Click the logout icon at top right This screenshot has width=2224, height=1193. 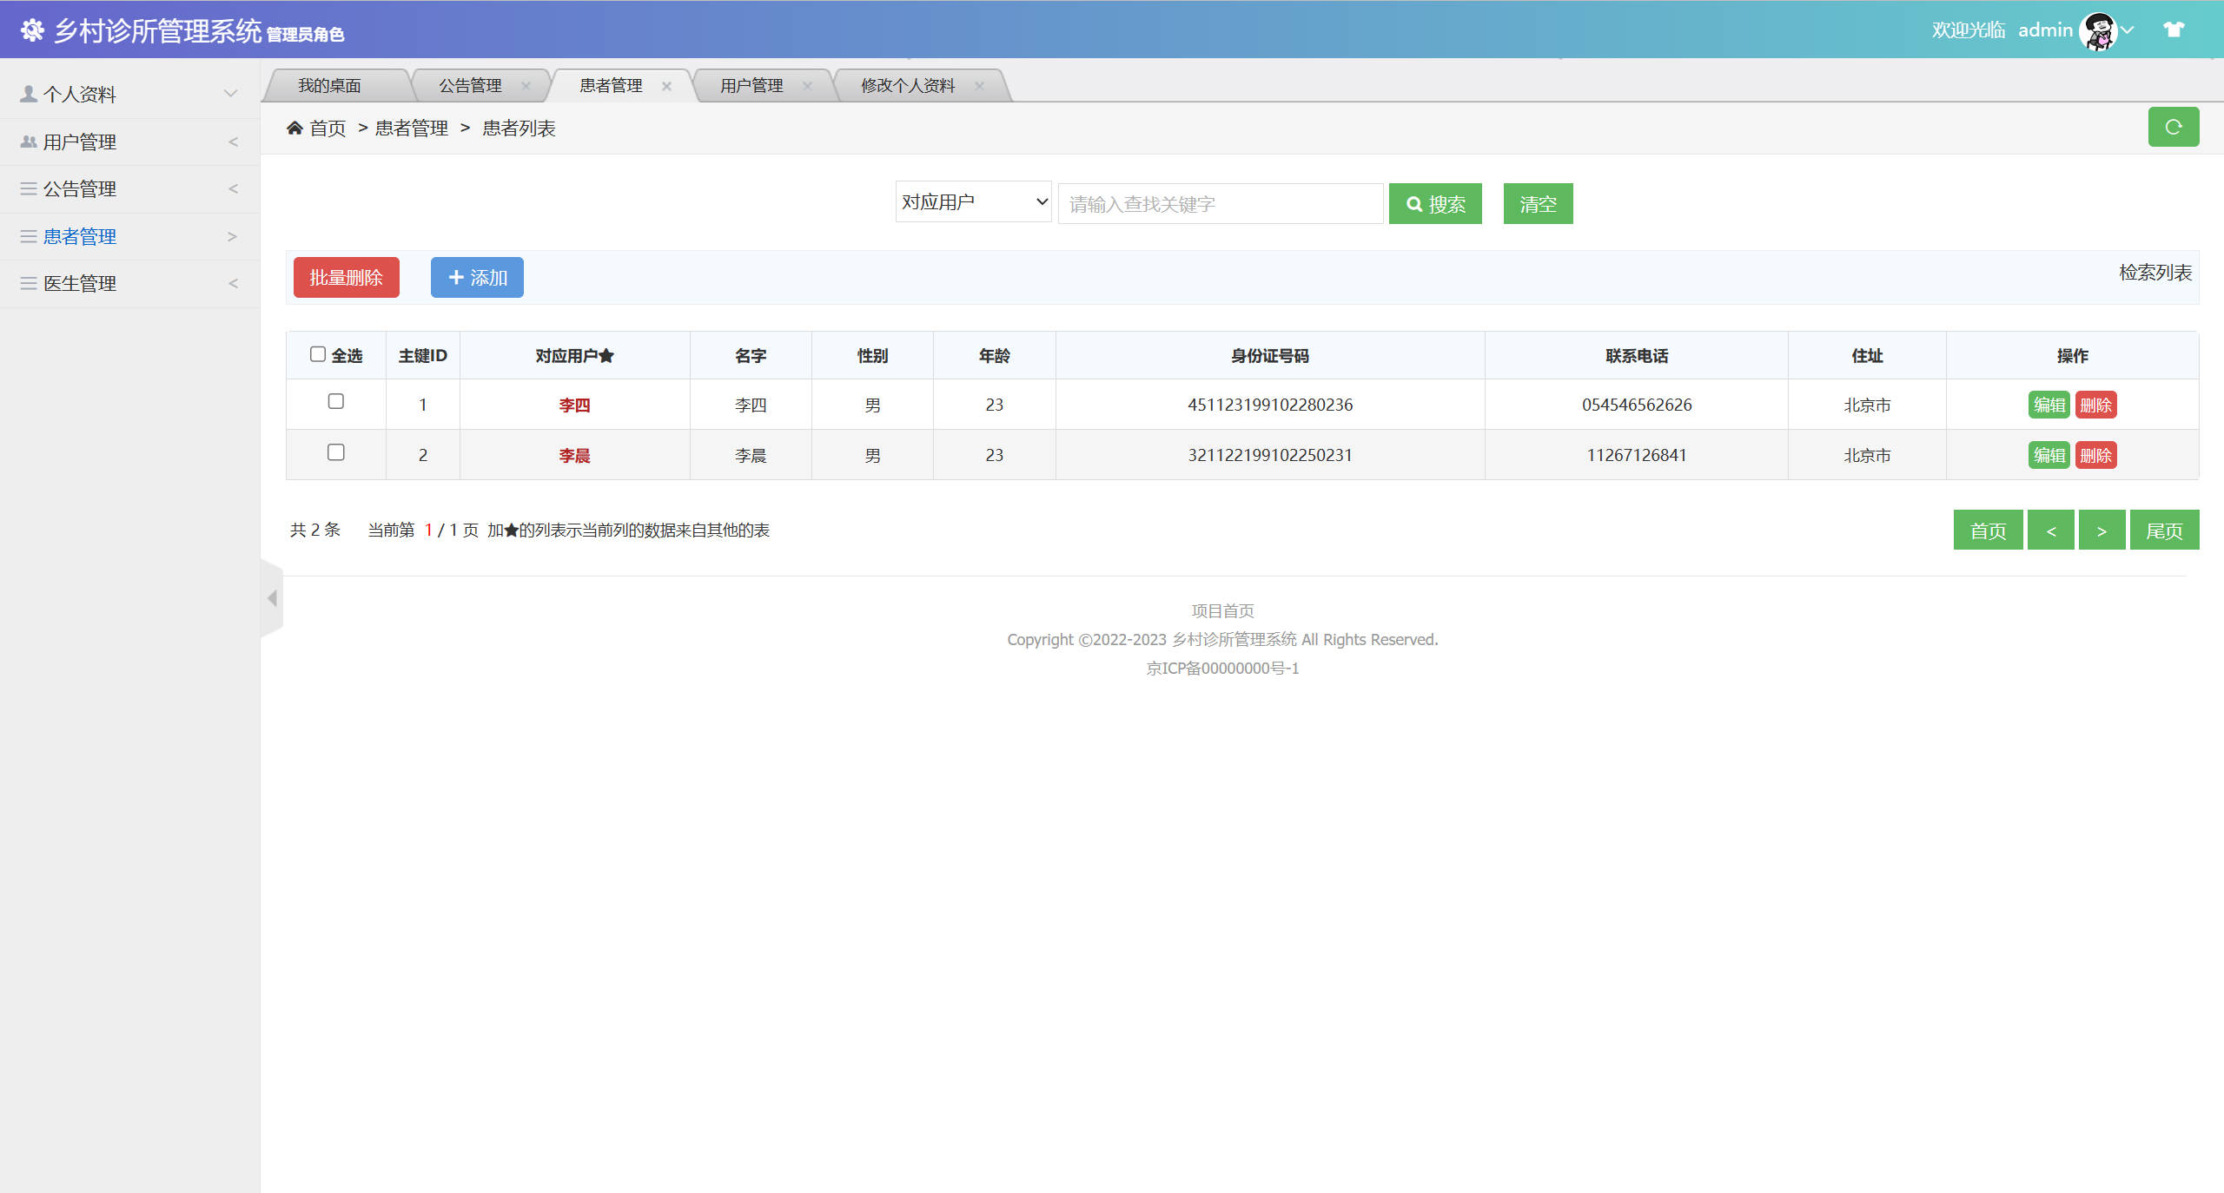coord(2174,29)
